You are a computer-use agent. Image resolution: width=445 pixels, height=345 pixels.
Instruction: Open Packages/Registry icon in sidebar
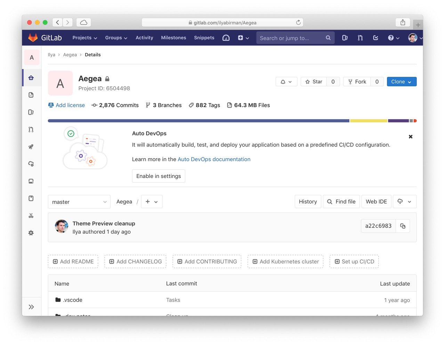pos(31,181)
